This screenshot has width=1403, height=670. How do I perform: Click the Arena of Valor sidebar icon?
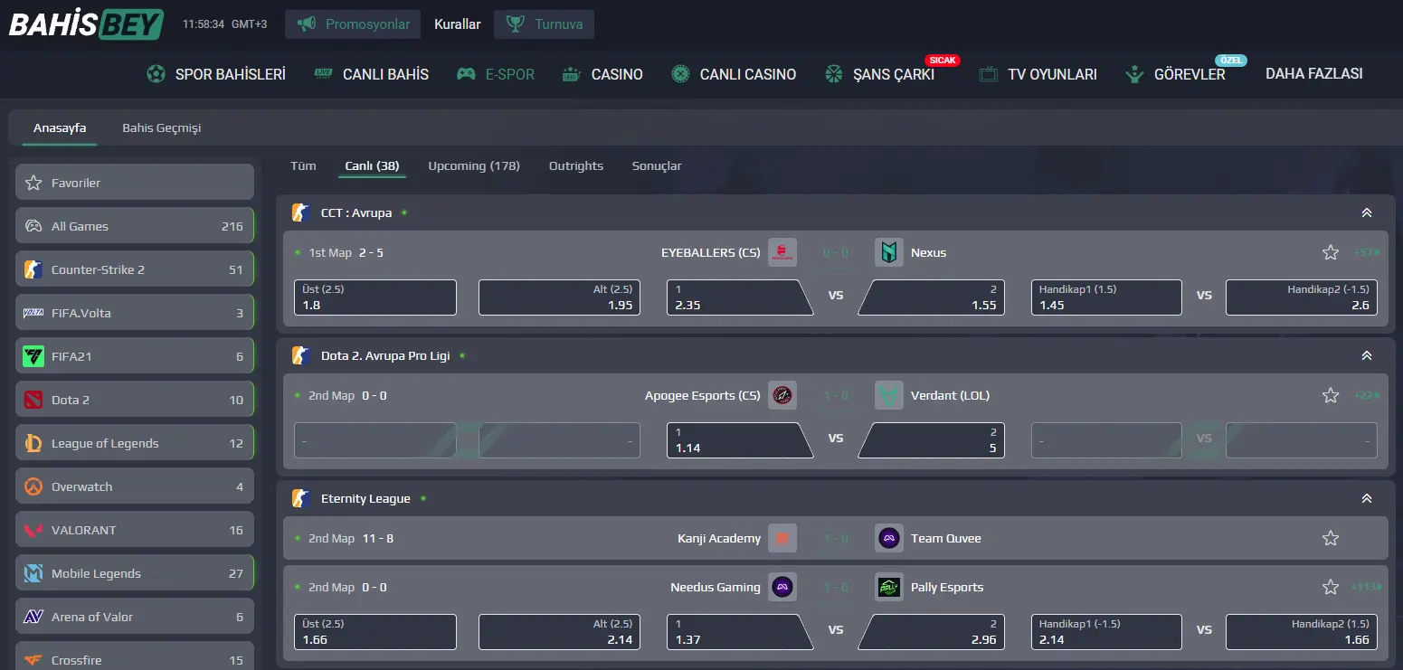33,617
